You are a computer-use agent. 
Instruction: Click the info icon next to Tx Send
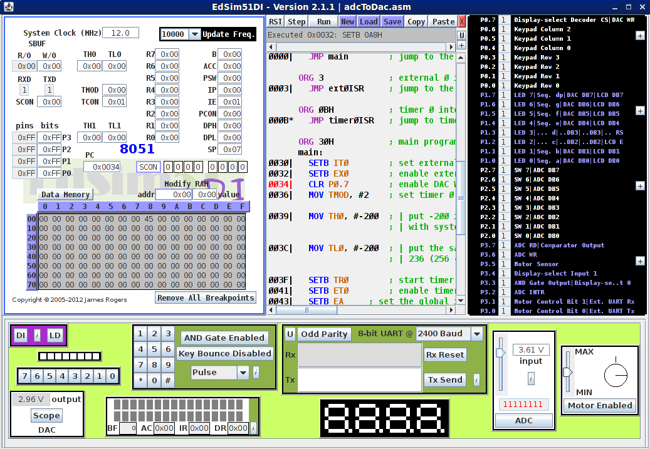tap(477, 379)
